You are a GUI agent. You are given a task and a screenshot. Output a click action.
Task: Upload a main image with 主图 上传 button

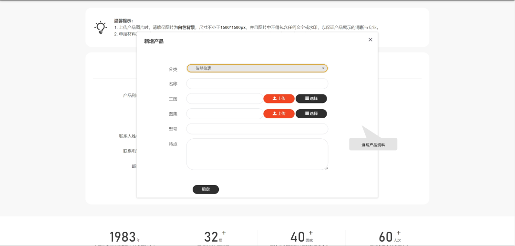tap(279, 99)
